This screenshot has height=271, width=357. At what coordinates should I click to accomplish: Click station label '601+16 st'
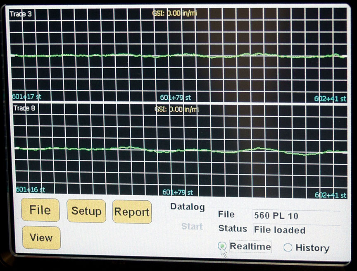[31, 189]
